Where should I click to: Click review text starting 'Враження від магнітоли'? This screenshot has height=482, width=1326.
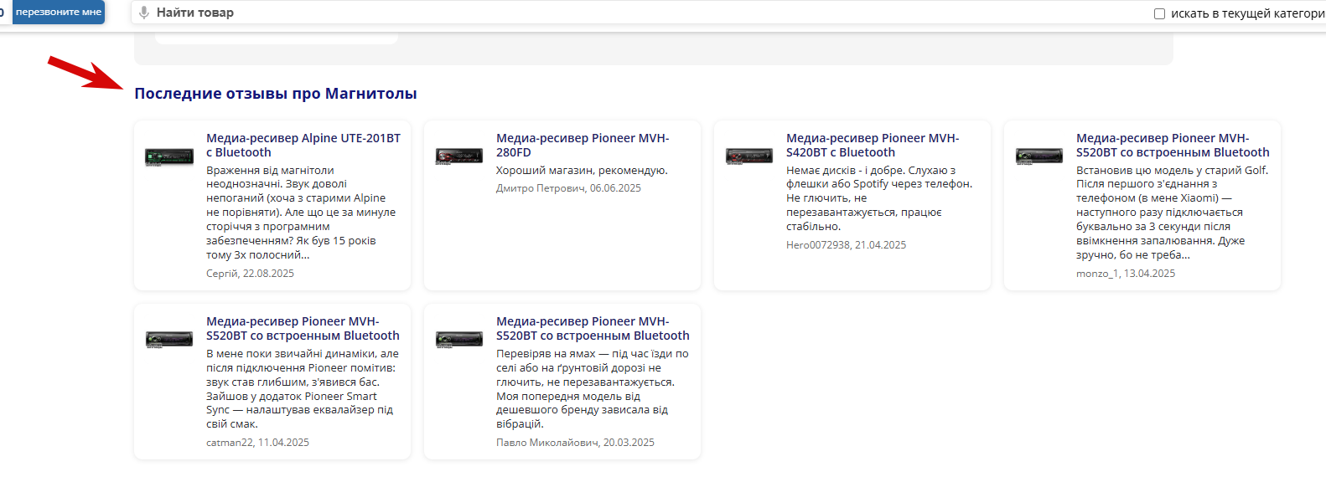[x=301, y=213]
